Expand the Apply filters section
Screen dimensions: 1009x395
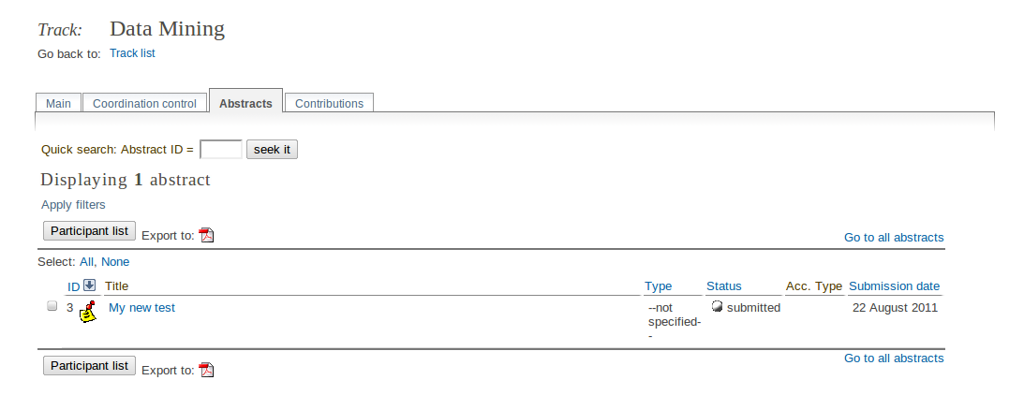(x=73, y=205)
